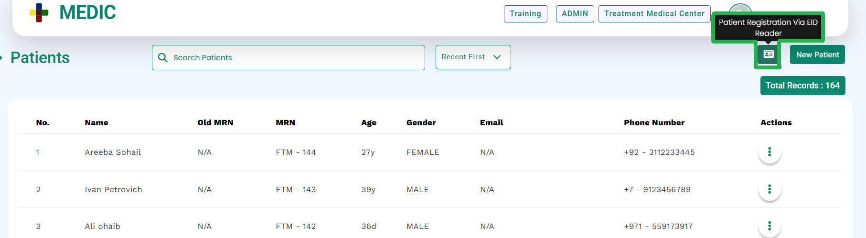This screenshot has height=238, width=866.
Task: Click the Email column header
Action: (x=492, y=123)
